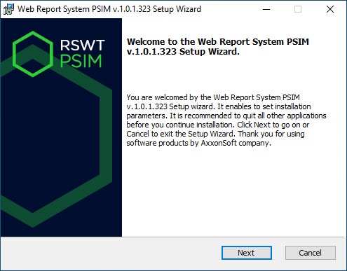Click the paragraph line starting 'You are welcomed'

point(213,97)
